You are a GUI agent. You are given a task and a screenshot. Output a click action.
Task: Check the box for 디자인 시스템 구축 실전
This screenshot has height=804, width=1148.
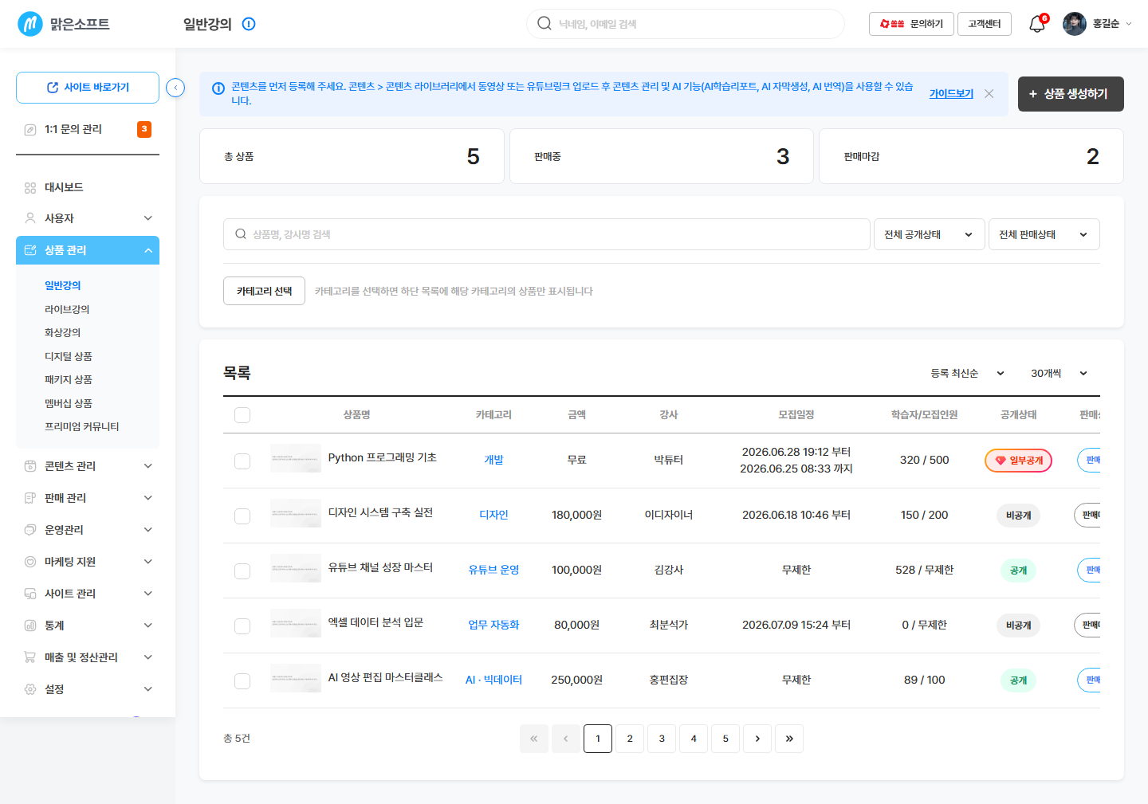coord(242,516)
